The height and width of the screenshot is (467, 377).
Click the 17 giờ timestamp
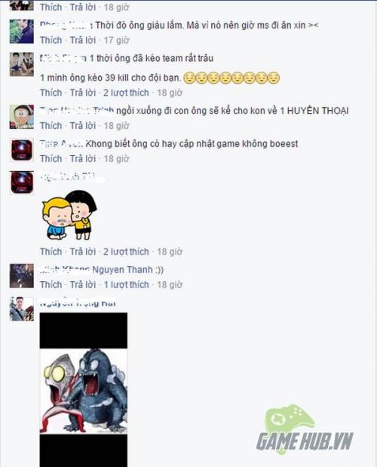tap(116, 40)
